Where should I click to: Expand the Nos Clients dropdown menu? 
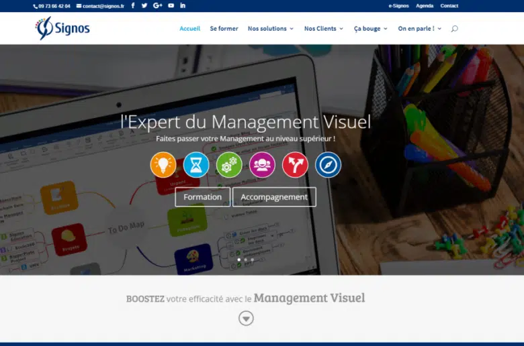[323, 29]
